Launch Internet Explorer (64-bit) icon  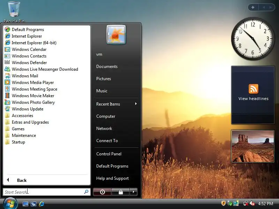7,42
